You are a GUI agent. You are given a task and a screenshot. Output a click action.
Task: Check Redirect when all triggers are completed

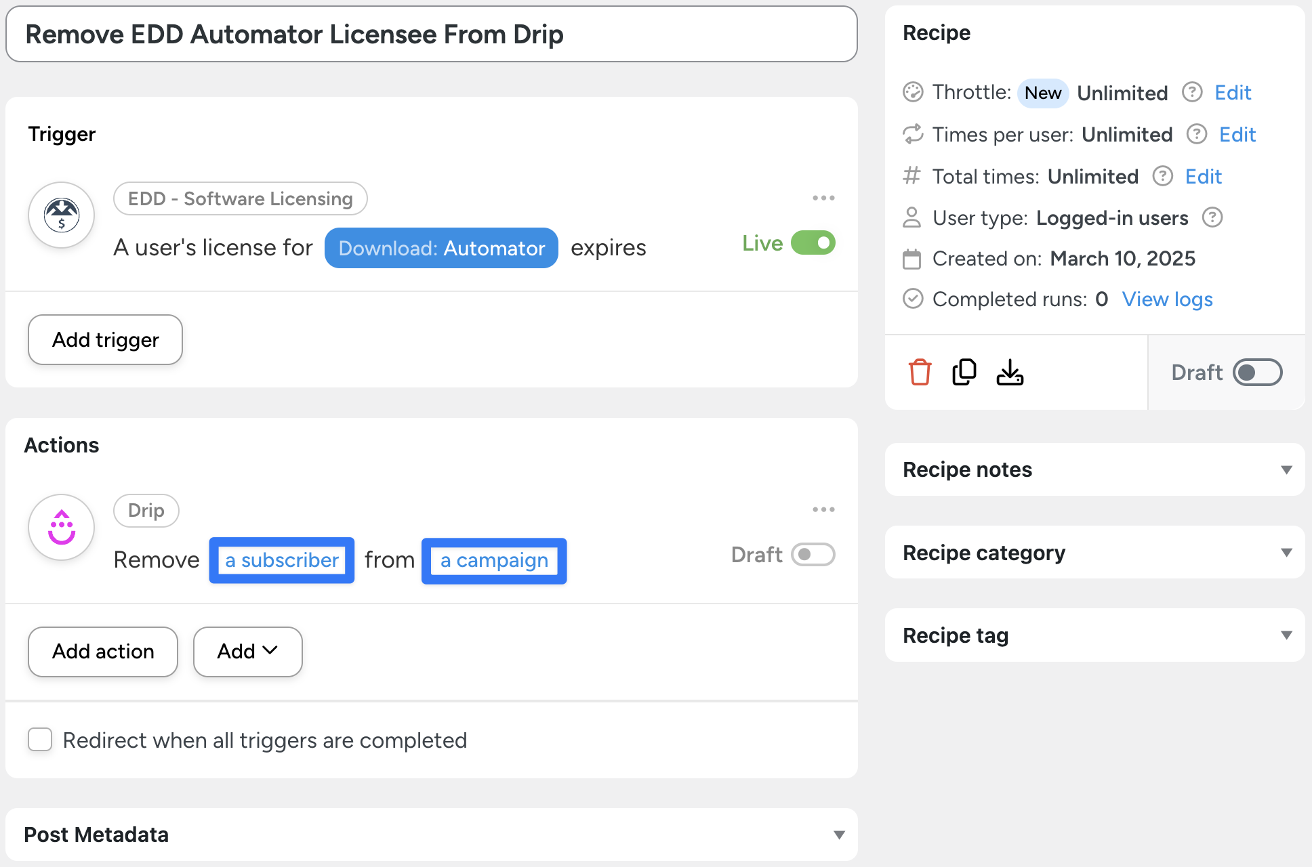pos(40,740)
